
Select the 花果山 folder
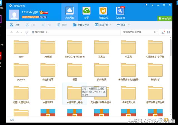click(x=102, y=49)
